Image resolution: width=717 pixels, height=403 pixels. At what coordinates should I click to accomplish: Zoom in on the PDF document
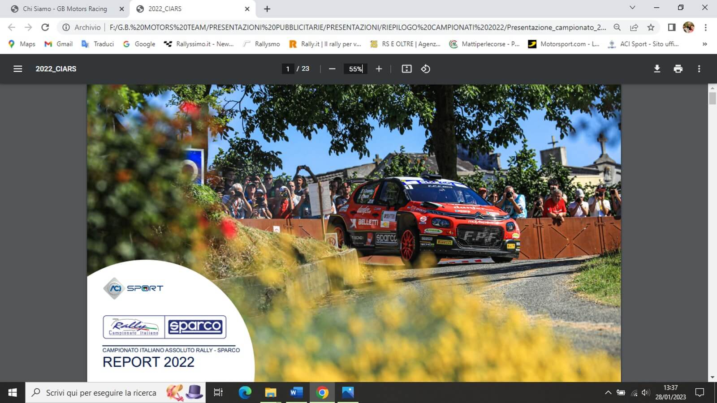click(x=379, y=69)
